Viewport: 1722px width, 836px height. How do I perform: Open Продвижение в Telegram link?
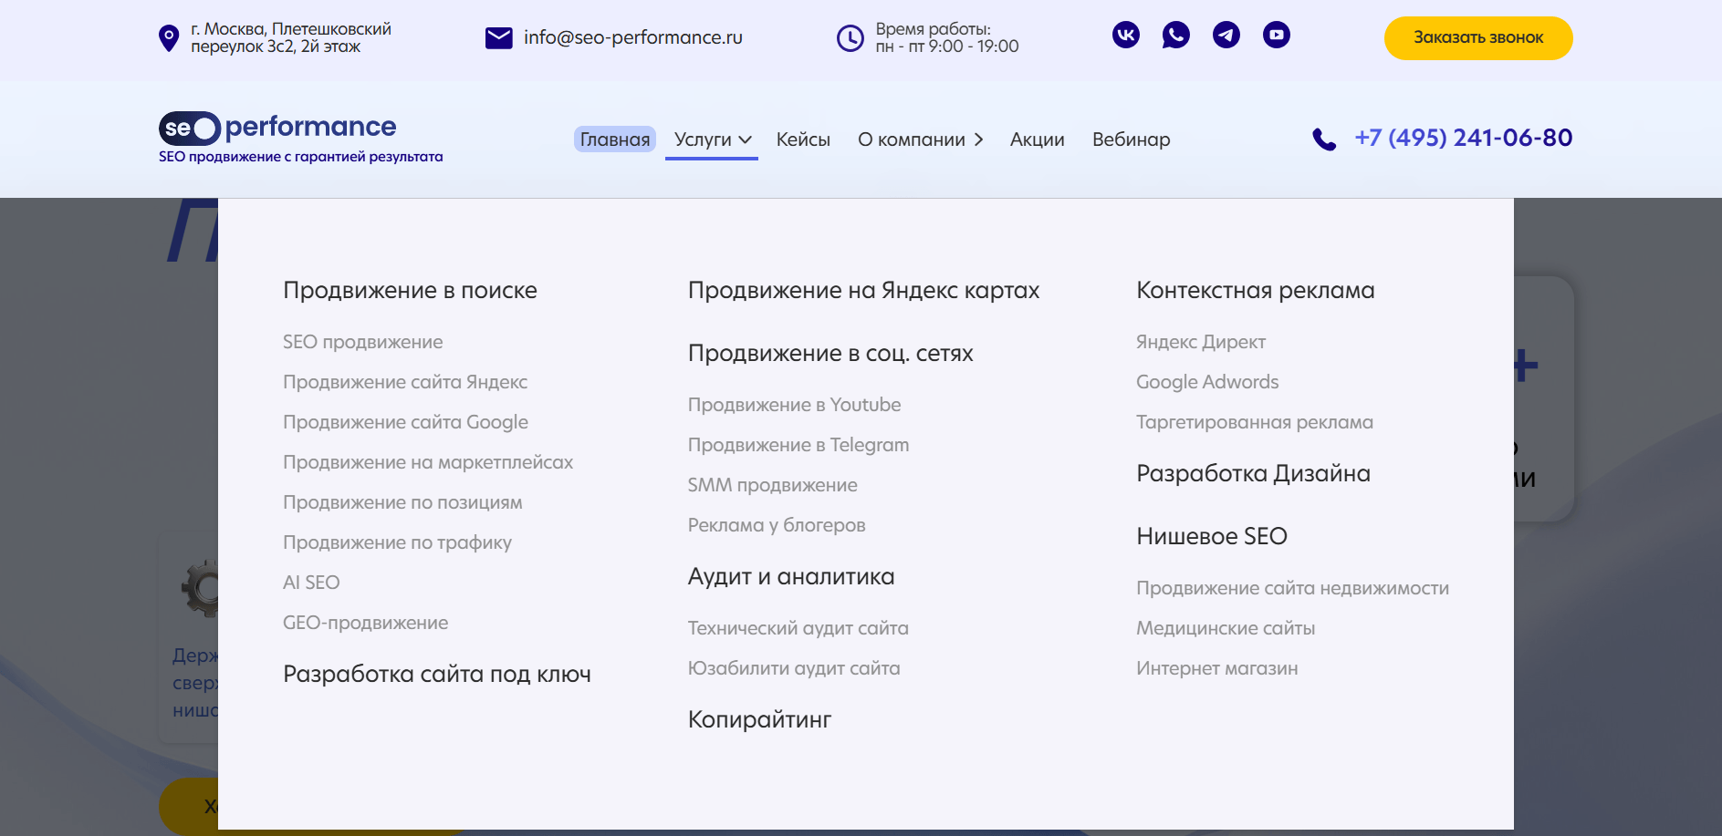(798, 445)
